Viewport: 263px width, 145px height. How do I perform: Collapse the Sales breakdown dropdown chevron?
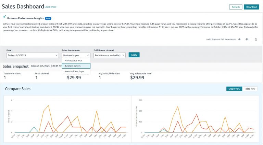click(x=88, y=55)
